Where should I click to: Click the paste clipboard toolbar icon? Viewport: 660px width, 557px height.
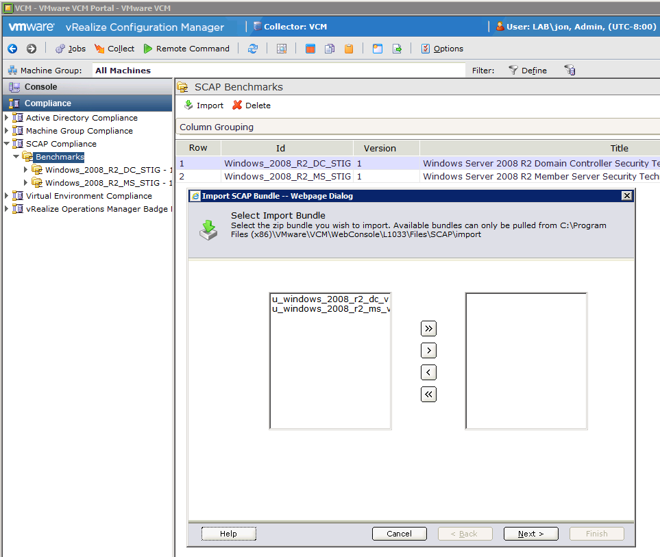pyautogui.click(x=349, y=49)
